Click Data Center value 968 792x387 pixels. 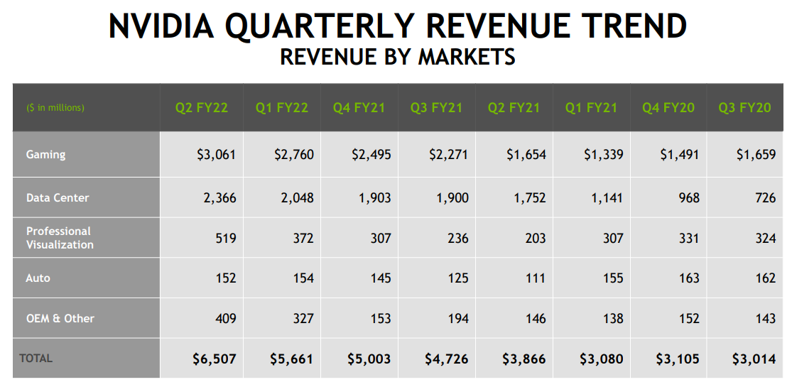[x=690, y=198]
